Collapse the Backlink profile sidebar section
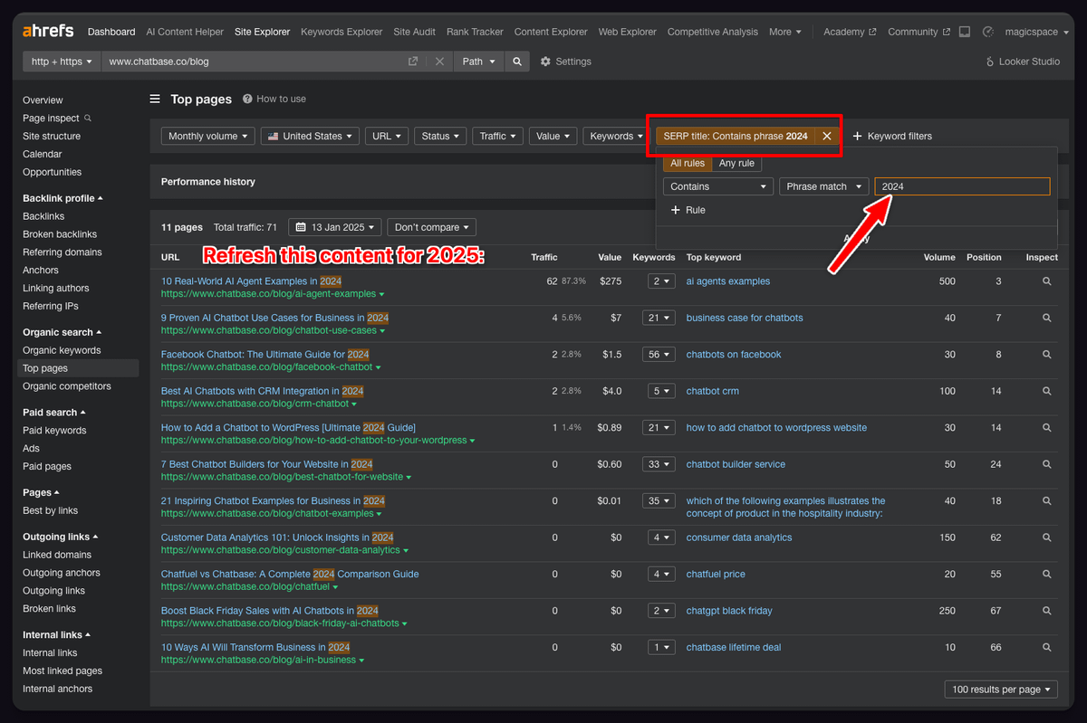 coord(63,198)
